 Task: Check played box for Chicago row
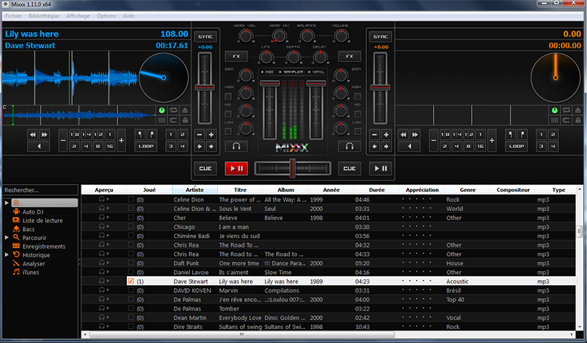click(131, 226)
